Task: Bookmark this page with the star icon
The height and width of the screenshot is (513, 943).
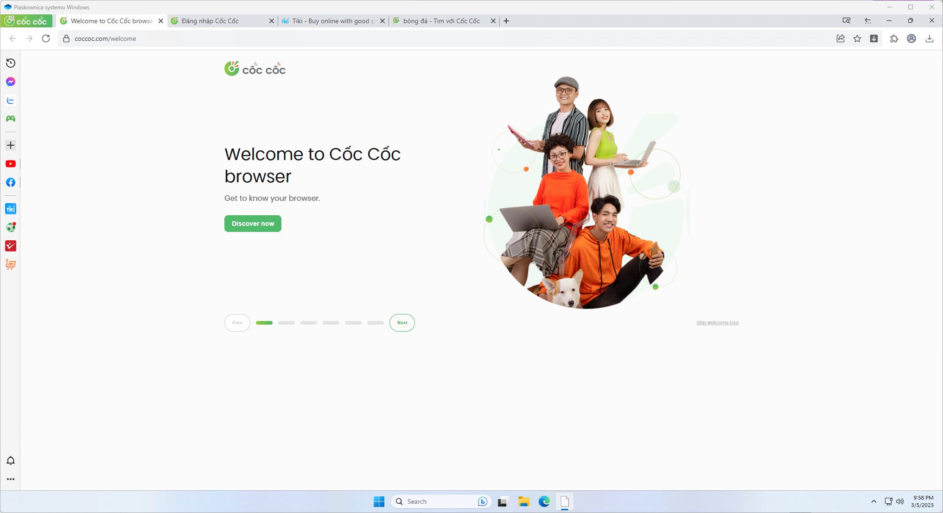Action: (x=857, y=38)
